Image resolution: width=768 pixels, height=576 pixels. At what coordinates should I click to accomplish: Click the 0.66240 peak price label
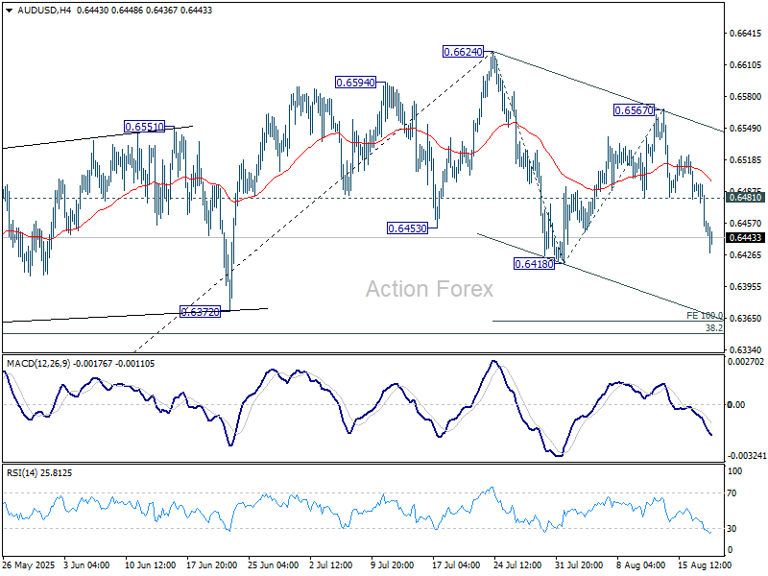pyautogui.click(x=463, y=52)
